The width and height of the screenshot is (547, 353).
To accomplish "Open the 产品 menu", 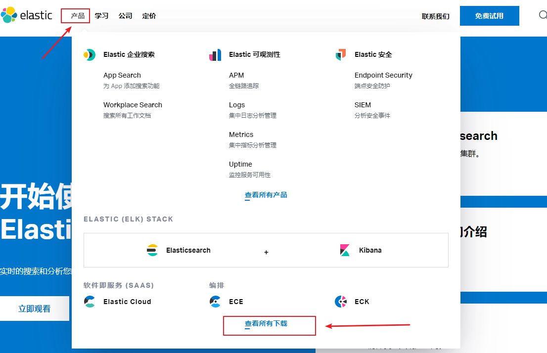I will click(x=78, y=16).
